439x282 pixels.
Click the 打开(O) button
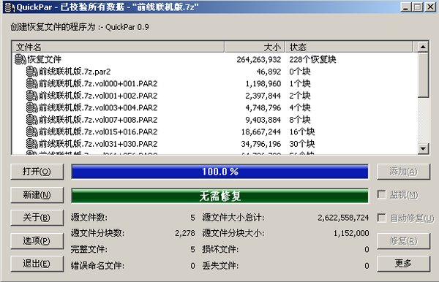37,172
